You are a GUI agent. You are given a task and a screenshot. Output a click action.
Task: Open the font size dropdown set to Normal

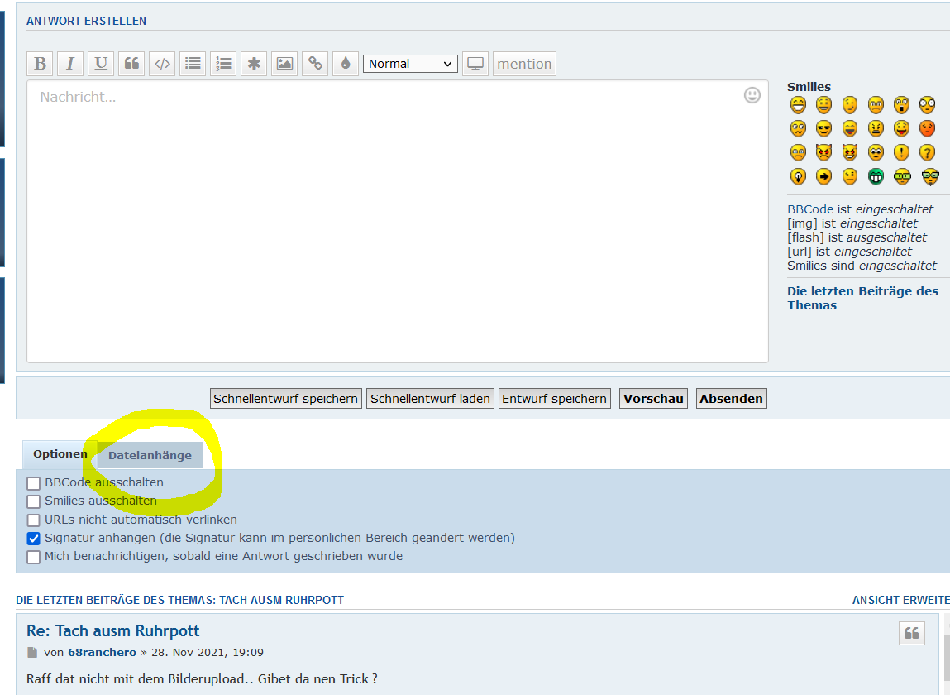pyautogui.click(x=410, y=64)
